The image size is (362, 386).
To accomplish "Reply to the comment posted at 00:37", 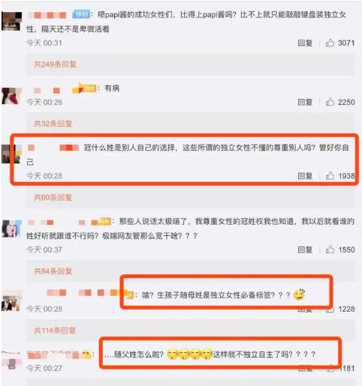I will tap(305, 250).
